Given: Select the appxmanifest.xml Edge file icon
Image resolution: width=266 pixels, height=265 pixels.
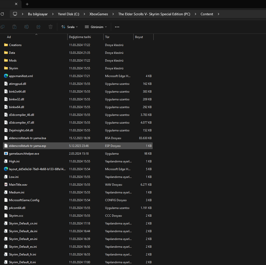Looking at the screenshot, I should [6, 76].
